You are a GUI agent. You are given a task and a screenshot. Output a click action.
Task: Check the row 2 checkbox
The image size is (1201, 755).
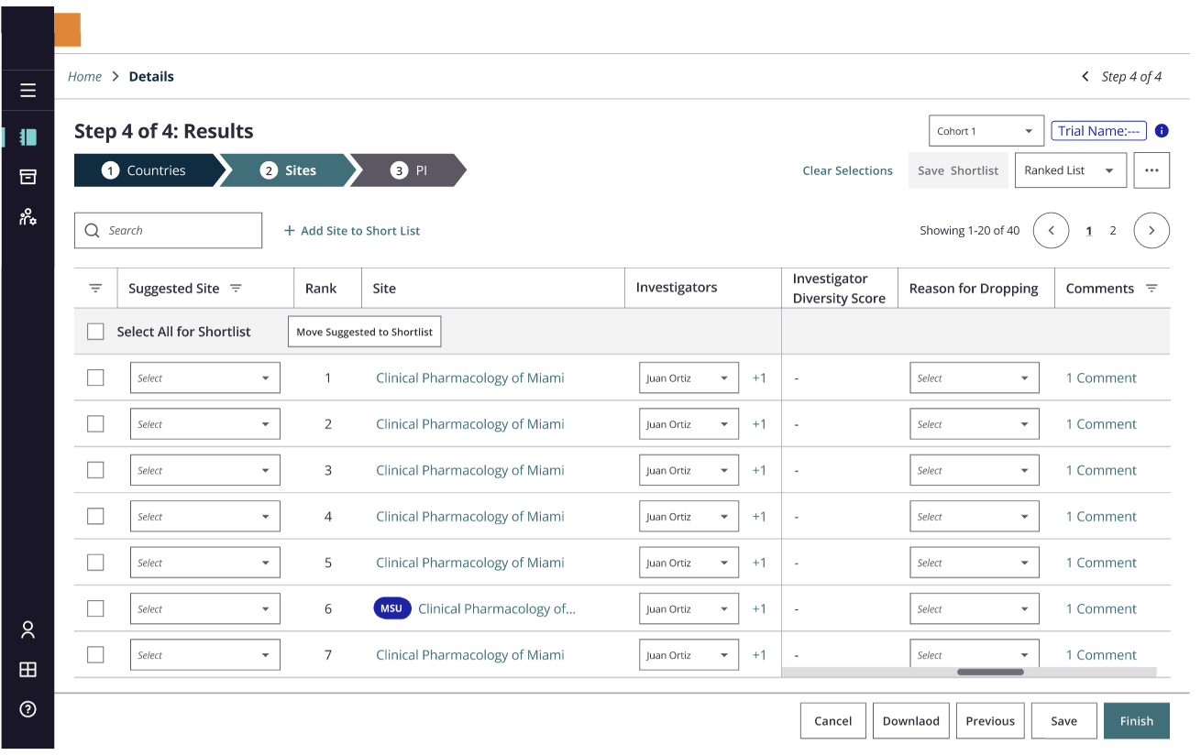pos(95,423)
